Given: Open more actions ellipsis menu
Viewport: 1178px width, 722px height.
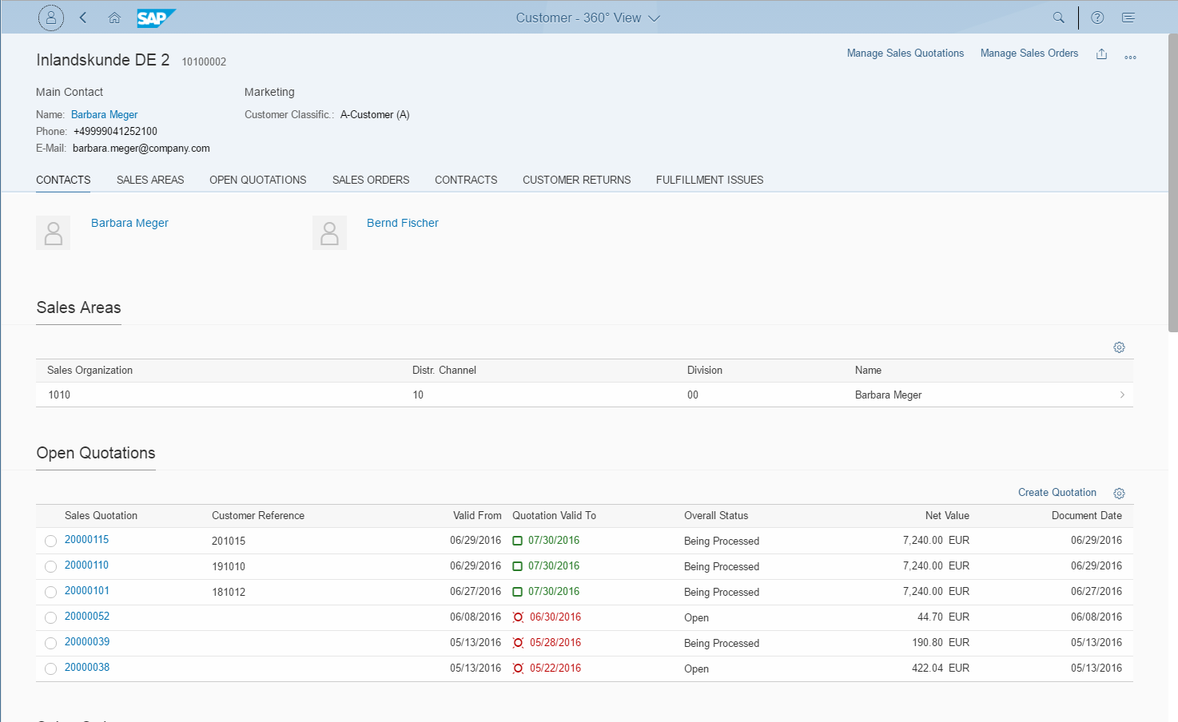Looking at the screenshot, I should click(1130, 57).
